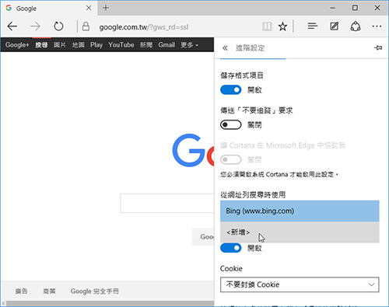Open the 不要封鎖 Cookie dropdown
The height and width of the screenshot is (307, 389).
[x=300, y=284]
